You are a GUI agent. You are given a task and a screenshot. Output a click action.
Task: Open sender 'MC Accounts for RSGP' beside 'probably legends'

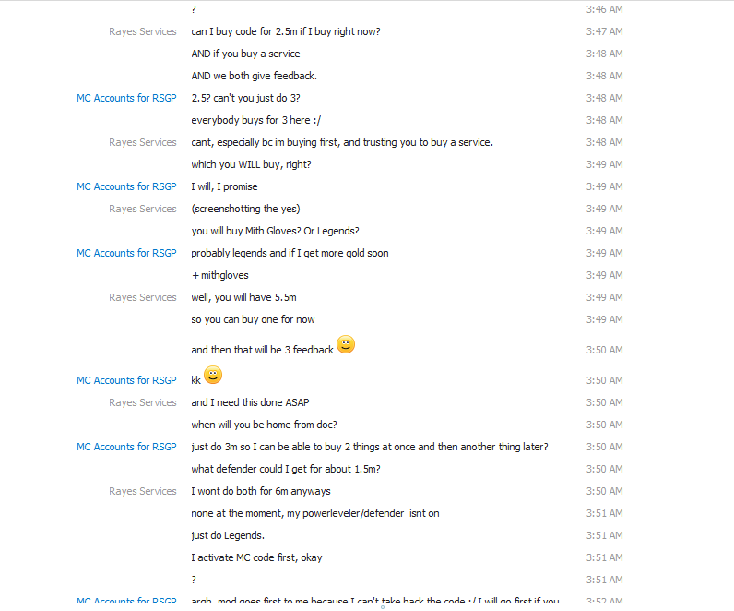[x=126, y=253]
